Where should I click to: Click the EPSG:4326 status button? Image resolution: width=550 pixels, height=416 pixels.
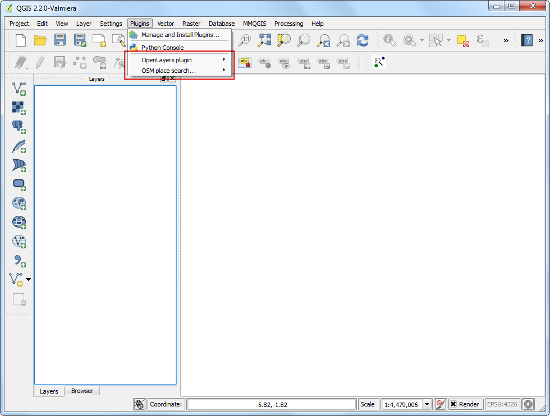[x=502, y=404]
